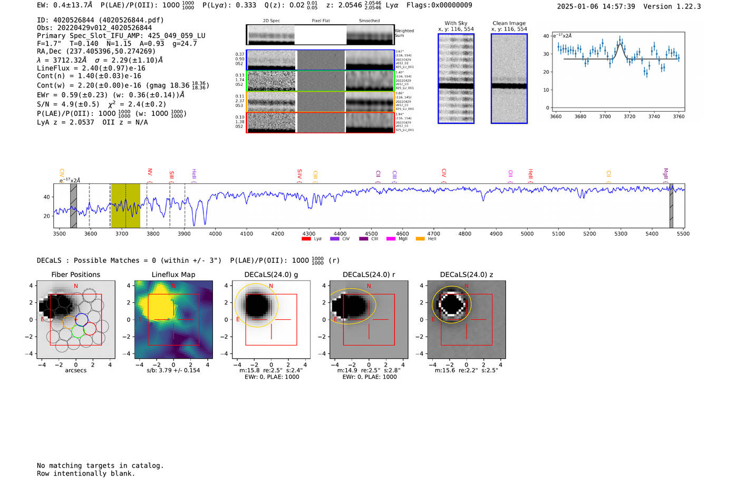Open the Clean Image cutout
738x502 pixels.
coord(509,78)
